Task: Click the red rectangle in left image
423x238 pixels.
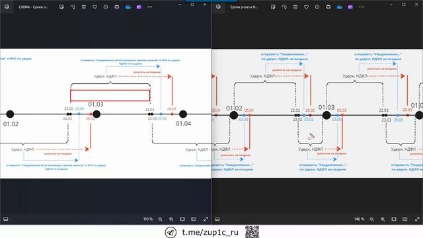Action: pos(110,95)
